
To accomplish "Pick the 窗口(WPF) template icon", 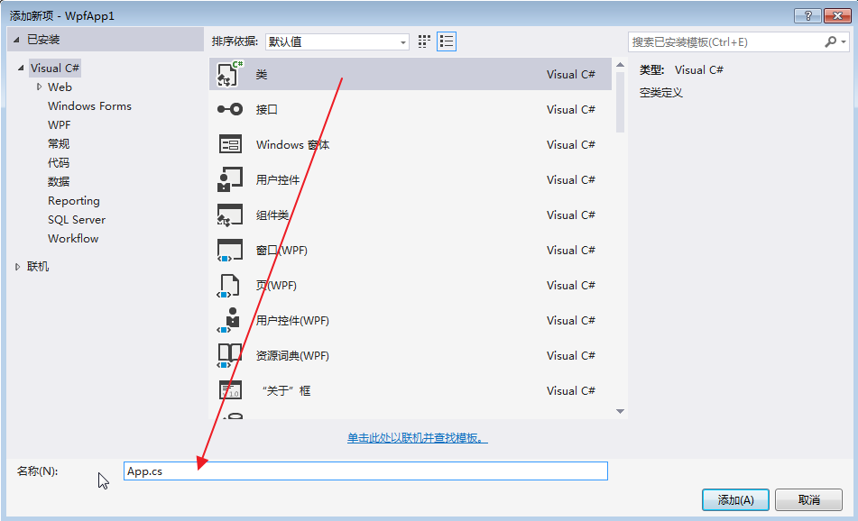I will pos(230,250).
